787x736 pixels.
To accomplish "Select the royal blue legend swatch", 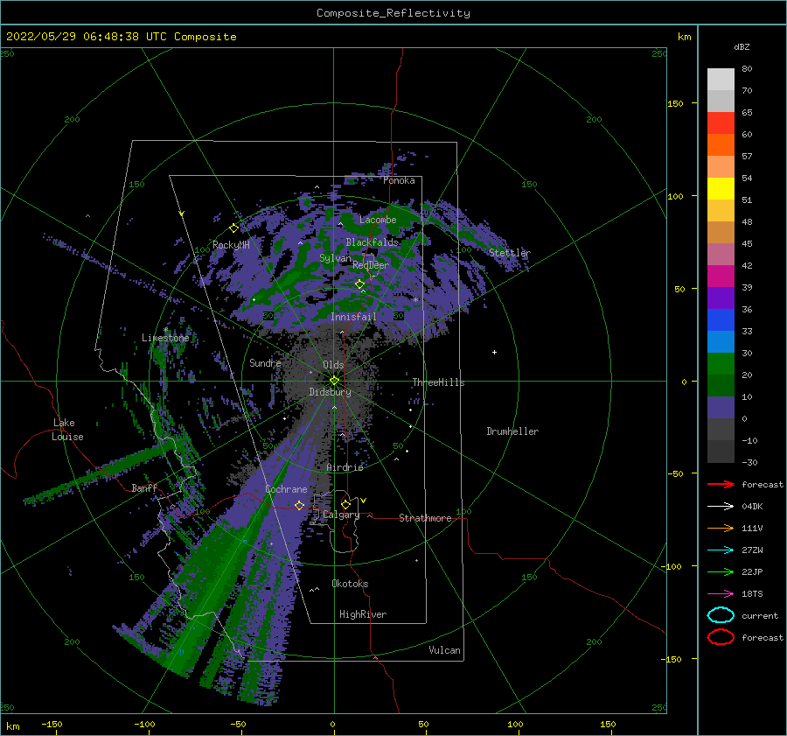I will pyautogui.click(x=721, y=319).
